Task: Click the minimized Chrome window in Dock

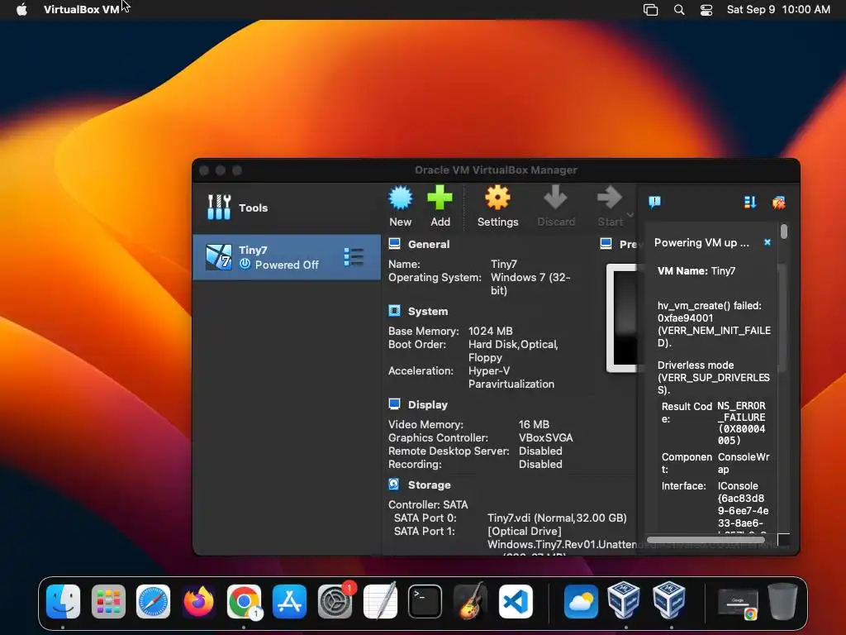Action: click(738, 603)
